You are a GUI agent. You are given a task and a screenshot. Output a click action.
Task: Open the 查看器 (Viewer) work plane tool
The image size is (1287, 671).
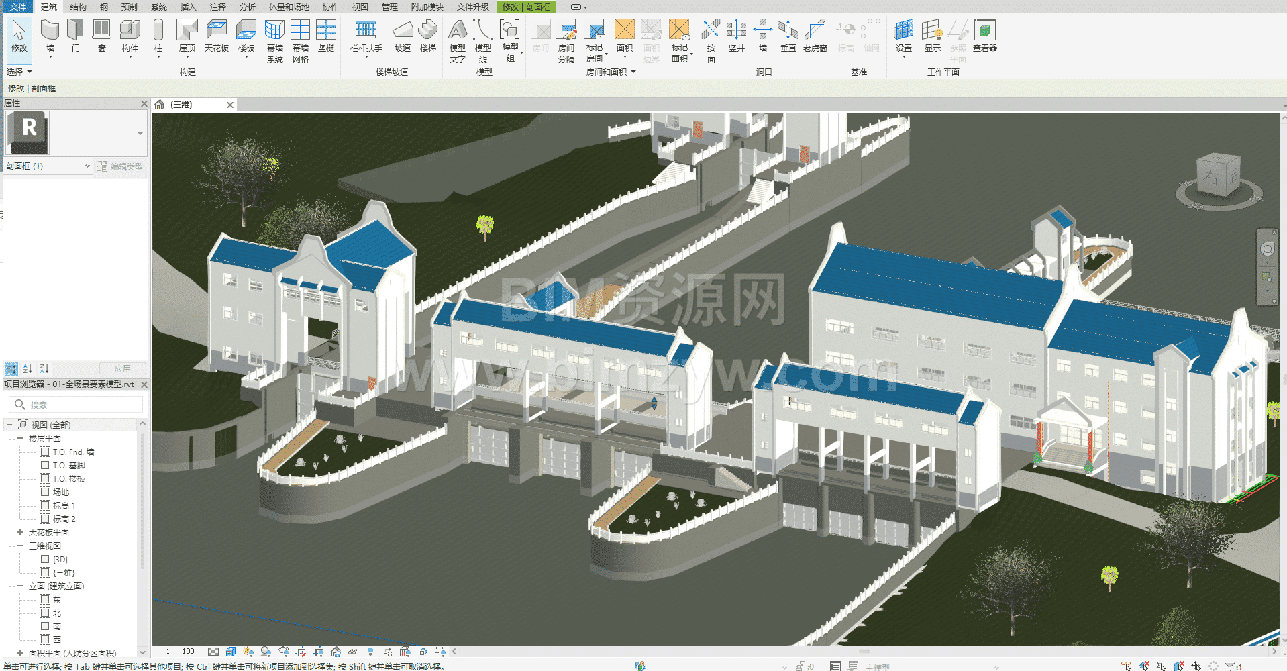point(984,36)
